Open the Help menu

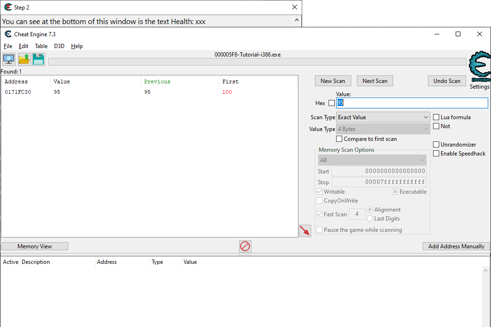tap(77, 46)
